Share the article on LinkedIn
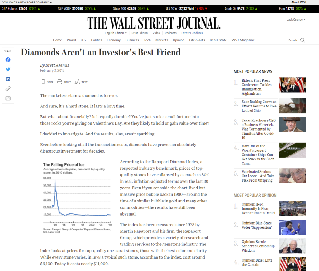The image size is (319, 271). point(8,79)
